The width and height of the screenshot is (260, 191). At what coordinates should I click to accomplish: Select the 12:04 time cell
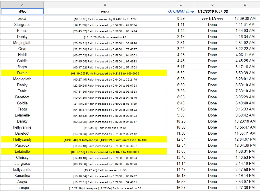pyautogui.click(x=181, y=140)
